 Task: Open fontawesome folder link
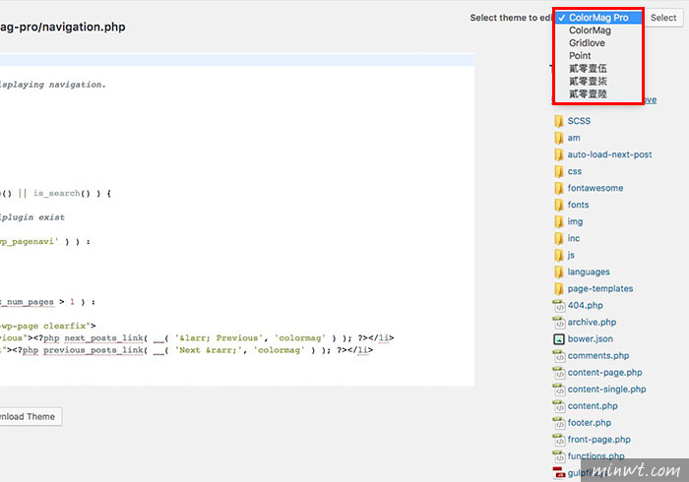tap(595, 188)
